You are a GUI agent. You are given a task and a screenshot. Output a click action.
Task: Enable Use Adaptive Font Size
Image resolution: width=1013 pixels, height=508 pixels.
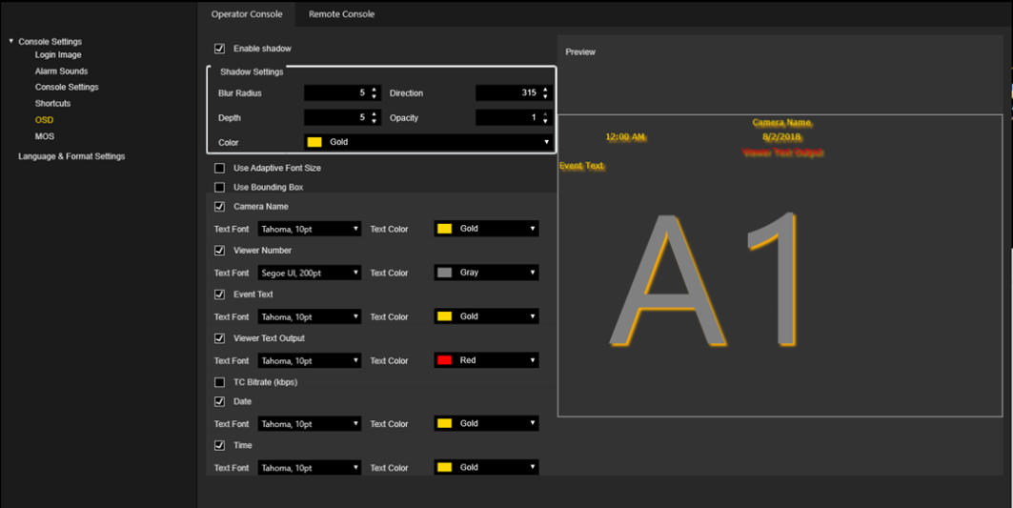point(220,168)
